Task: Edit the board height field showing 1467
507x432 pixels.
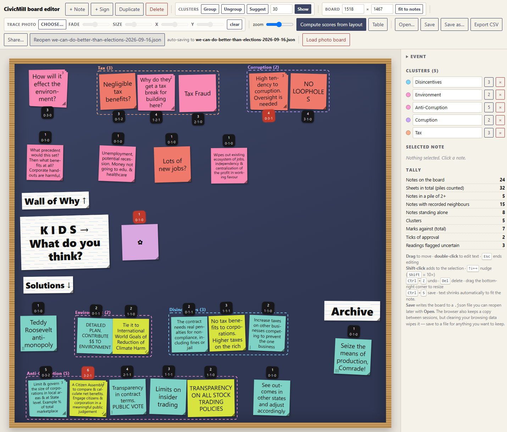Action: point(382,9)
